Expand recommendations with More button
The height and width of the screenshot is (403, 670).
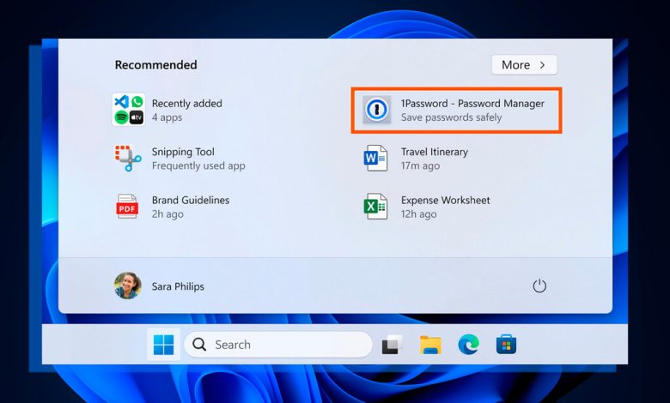(x=524, y=65)
